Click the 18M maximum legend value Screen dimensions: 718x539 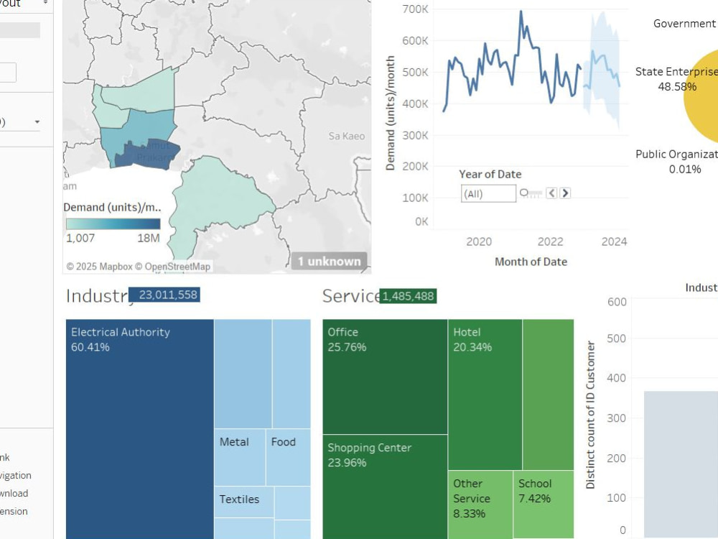[149, 238]
